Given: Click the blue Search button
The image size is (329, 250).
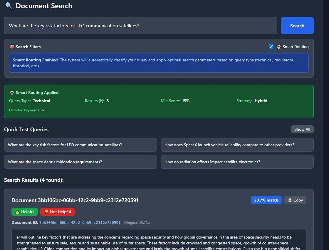Looking at the screenshot, I should [297, 26].
